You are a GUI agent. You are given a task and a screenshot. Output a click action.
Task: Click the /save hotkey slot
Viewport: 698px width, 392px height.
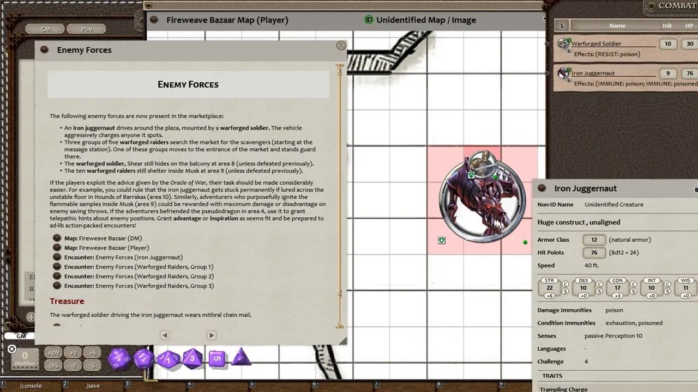[93, 385]
